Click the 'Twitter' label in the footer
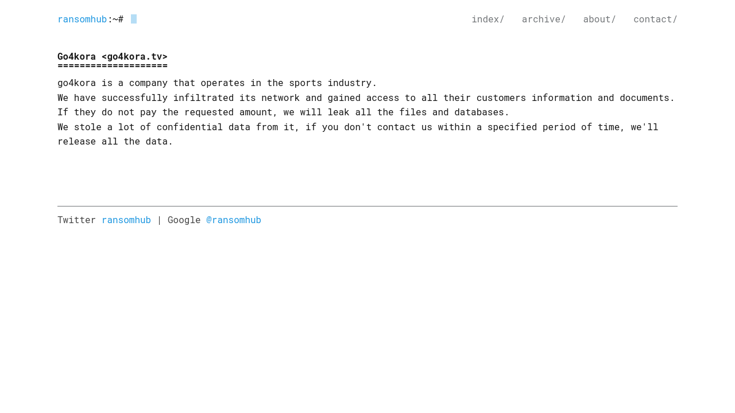This screenshot has width=735, height=413. click(76, 220)
